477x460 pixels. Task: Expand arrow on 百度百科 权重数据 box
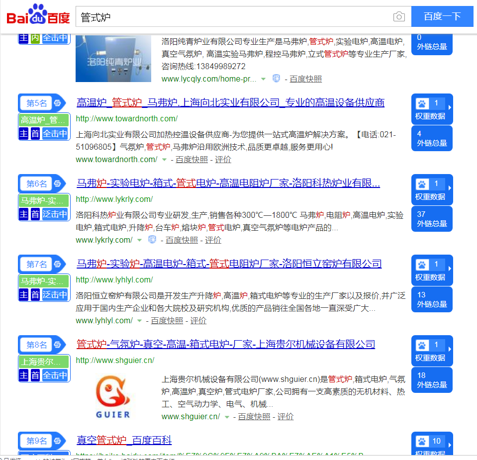click(450, 445)
